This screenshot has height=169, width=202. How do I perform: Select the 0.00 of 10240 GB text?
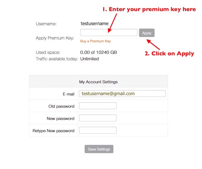pyautogui.click(x=98, y=53)
